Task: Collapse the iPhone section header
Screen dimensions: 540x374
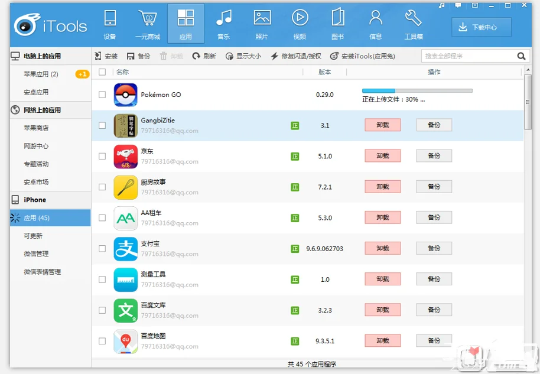Action: (x=50, y=200)
